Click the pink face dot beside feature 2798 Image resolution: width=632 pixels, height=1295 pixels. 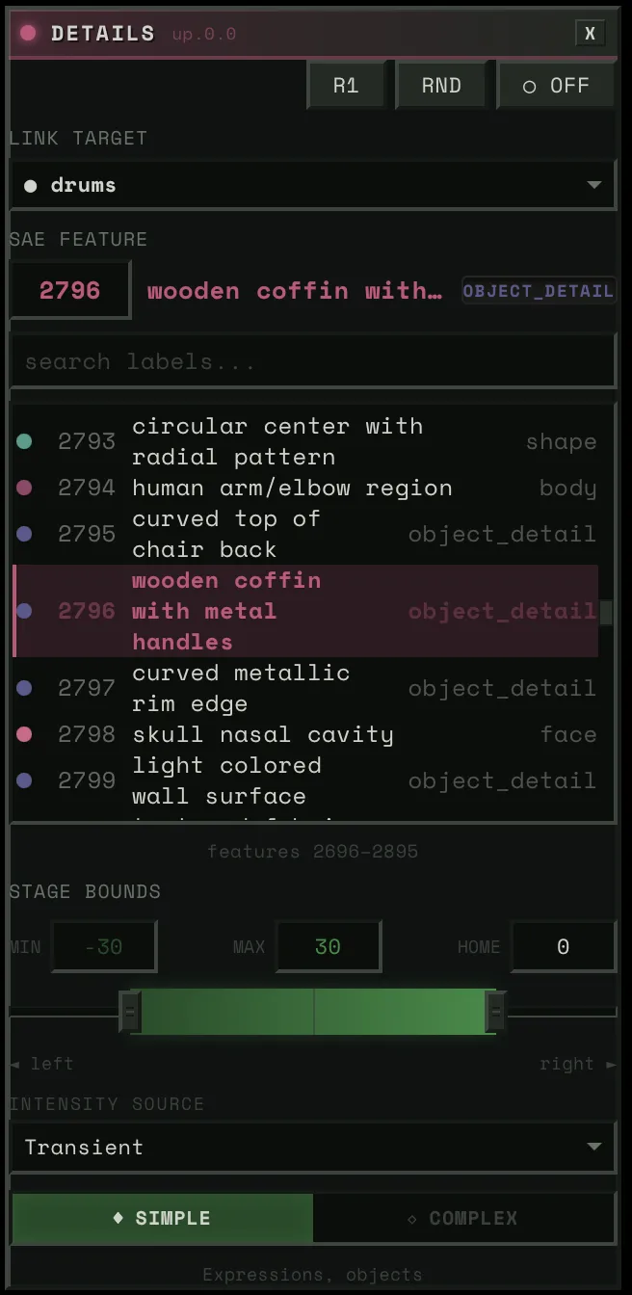[24, 733]
